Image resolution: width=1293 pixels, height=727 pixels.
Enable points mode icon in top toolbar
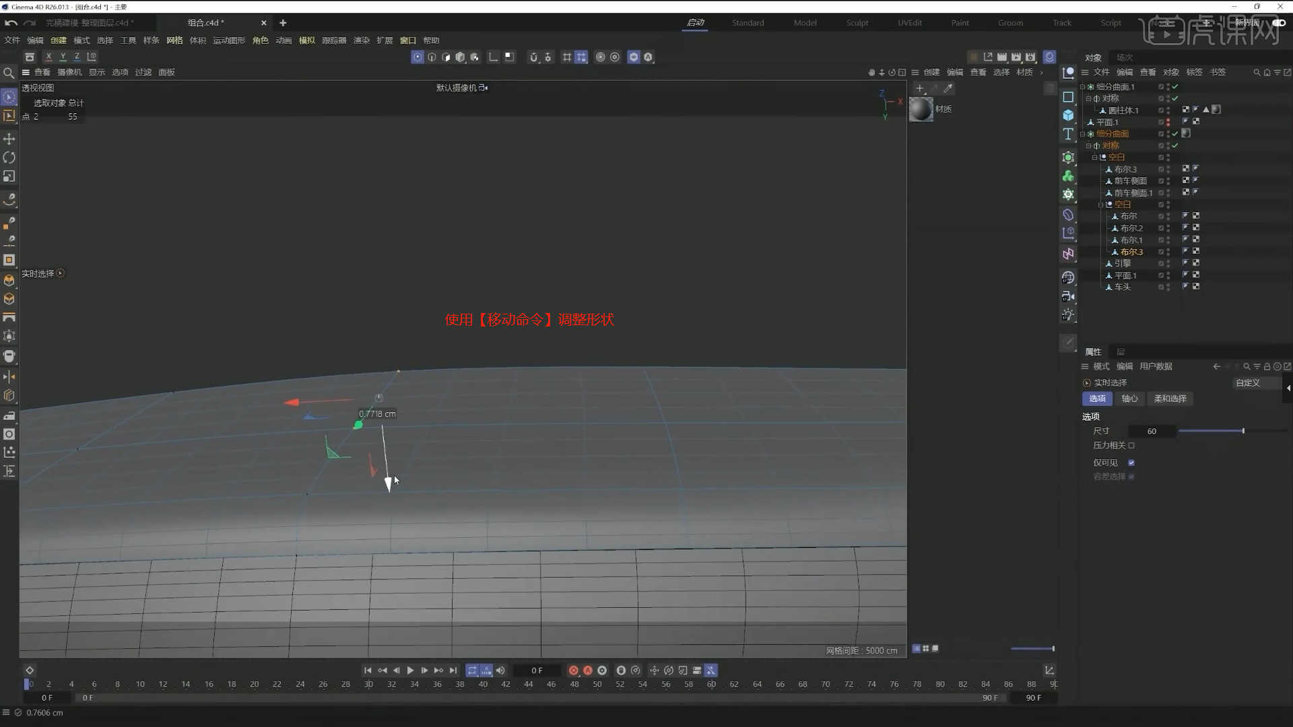point(418,57)
